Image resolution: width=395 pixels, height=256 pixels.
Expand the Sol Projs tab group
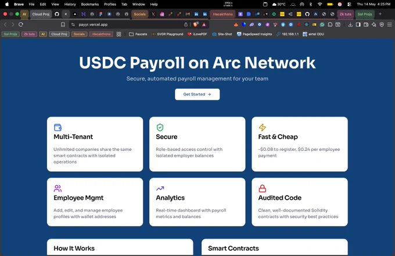[x=365, y=14]
